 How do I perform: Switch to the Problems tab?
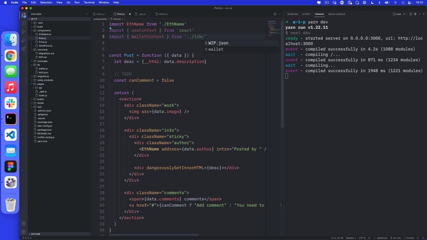(292, 14)
